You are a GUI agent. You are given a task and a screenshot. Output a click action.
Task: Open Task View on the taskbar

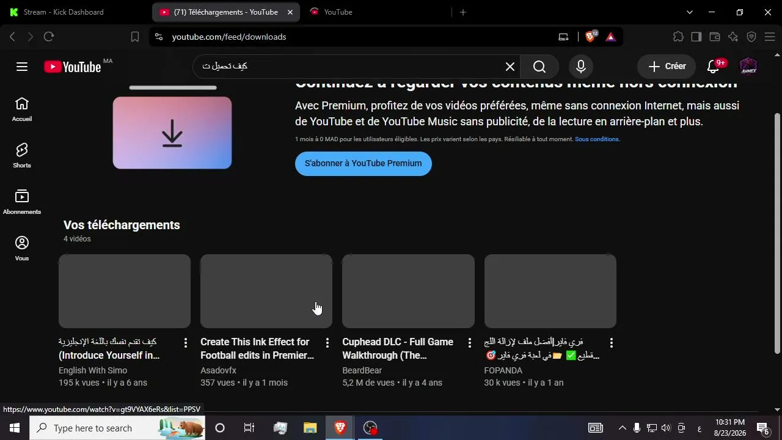point(249,428)
